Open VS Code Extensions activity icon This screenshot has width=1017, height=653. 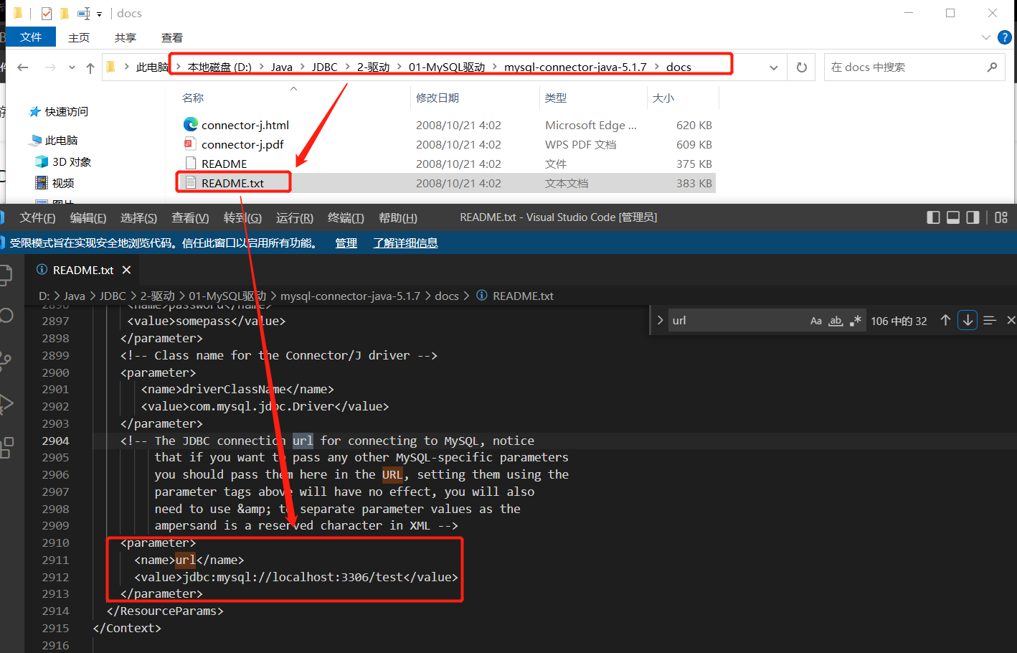[x=6, y=448]
